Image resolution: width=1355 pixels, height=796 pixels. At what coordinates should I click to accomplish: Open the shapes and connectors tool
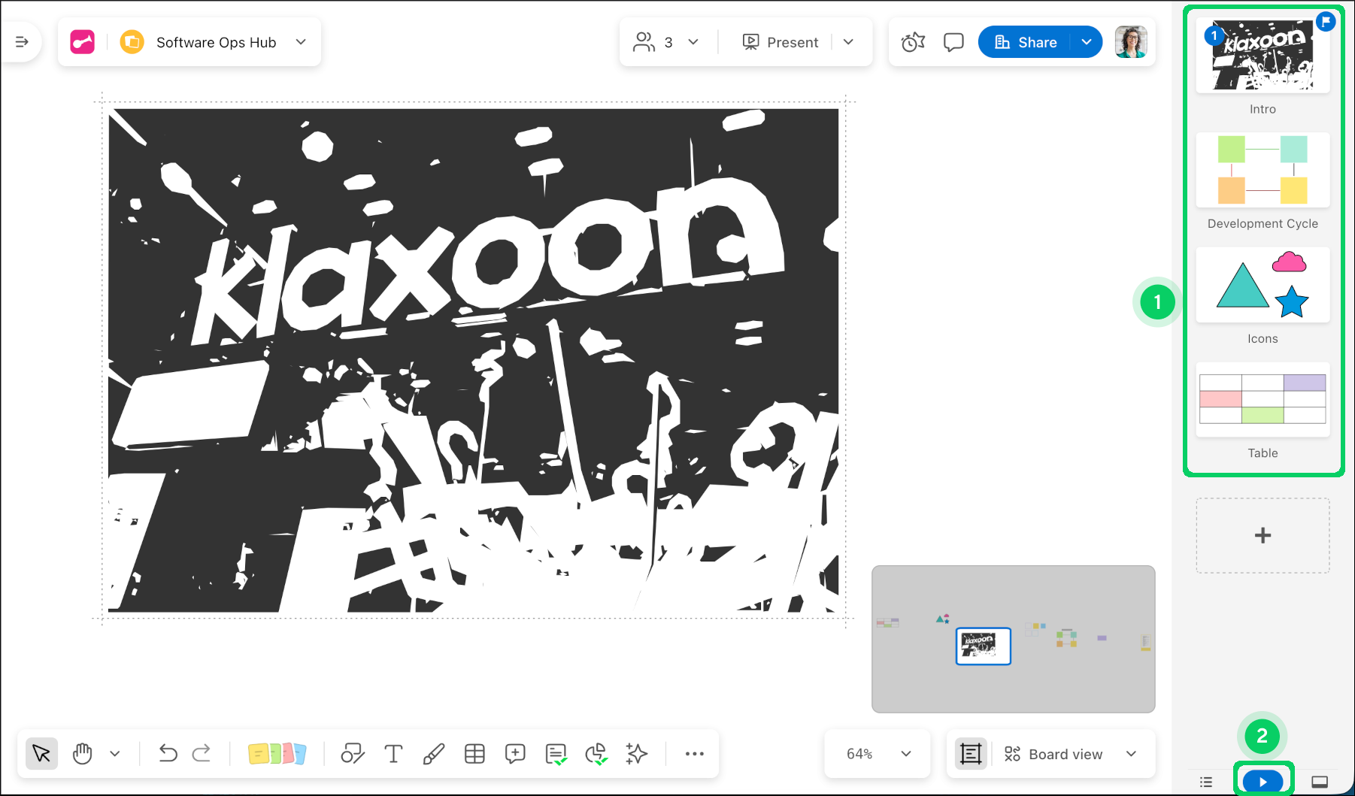[x=353, y=754]
